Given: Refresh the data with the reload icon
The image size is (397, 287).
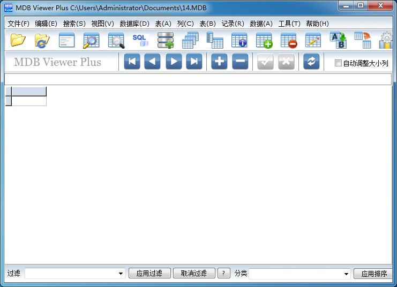Looking at the screenshot, I should (x=311, y=62).
